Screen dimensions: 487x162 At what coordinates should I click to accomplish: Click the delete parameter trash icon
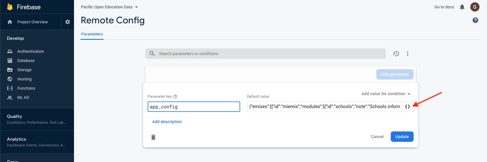point(153,137)
